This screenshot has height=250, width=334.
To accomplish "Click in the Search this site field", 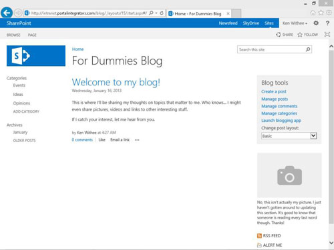I will (x=271, y=49).
